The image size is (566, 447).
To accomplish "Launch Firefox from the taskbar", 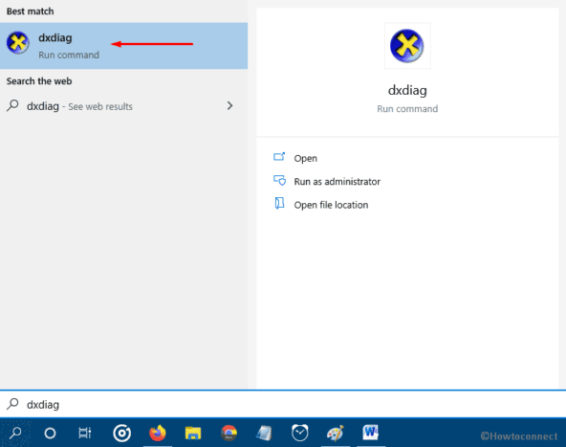I will click(158, 433).
